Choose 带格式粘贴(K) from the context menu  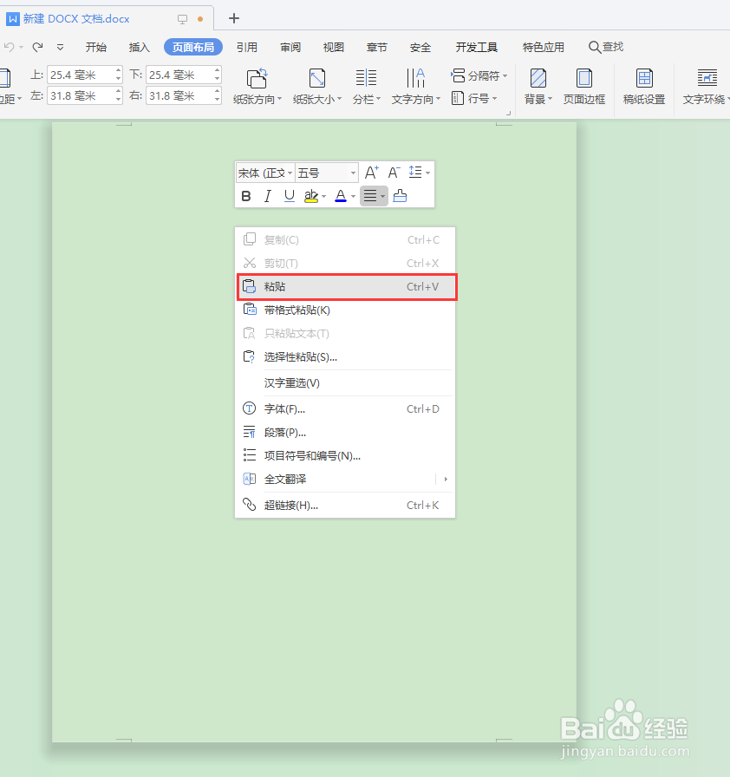[x=345, y=310]
